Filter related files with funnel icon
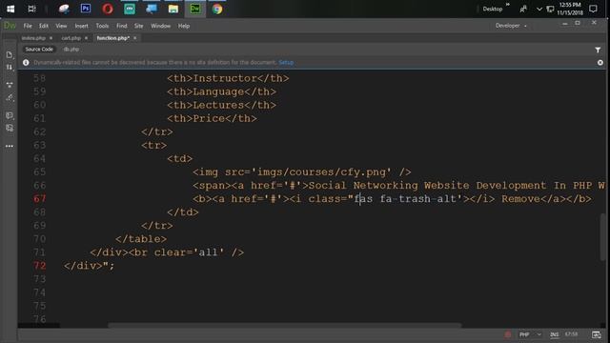The image size is (610, 343). (x=598, y=50)
